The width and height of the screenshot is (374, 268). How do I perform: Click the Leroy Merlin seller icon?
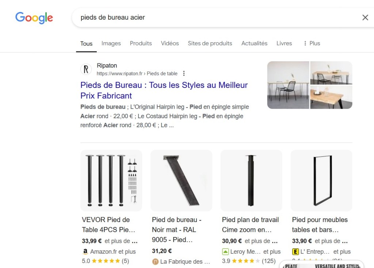tap(225, 252)
